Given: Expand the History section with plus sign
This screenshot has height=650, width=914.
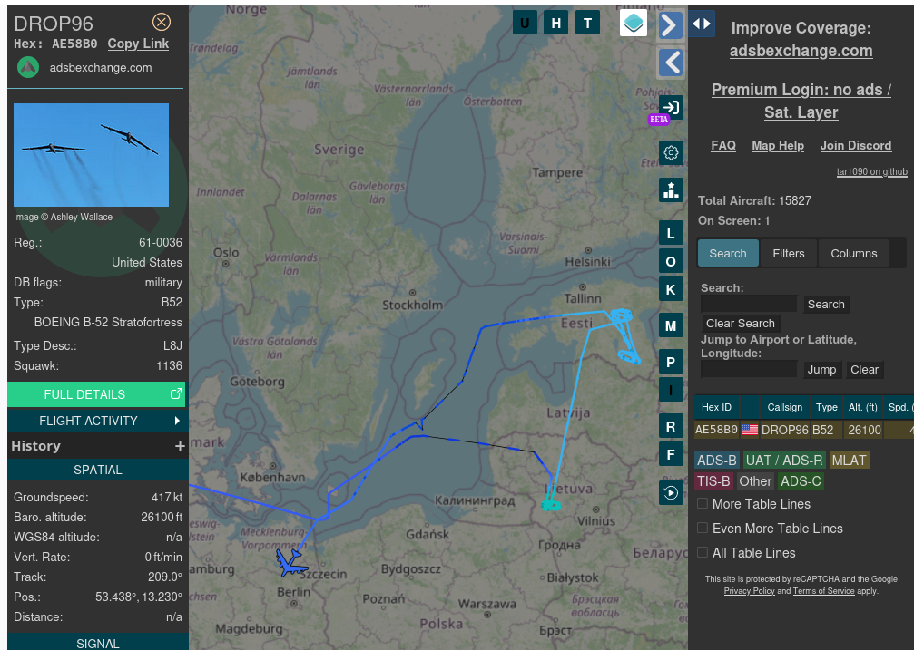Looking at the screenshot, I should tap(180, 446).
